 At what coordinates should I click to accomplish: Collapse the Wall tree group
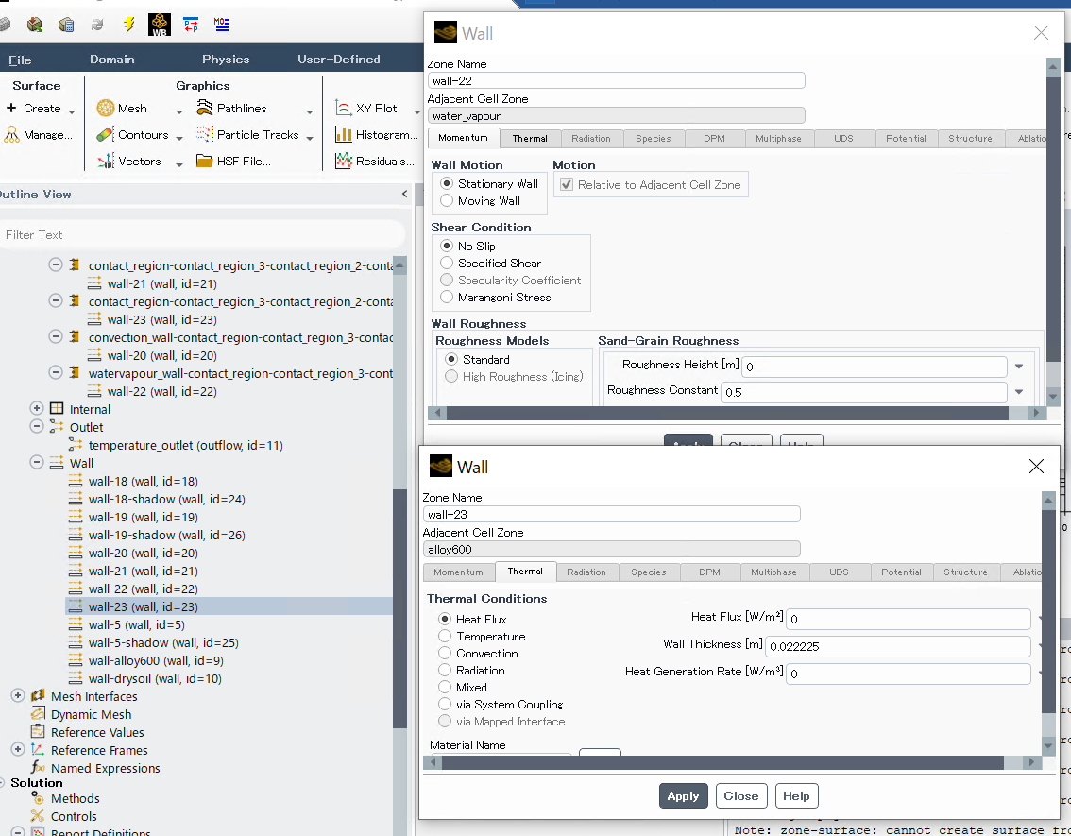click(x=36, y=462)
